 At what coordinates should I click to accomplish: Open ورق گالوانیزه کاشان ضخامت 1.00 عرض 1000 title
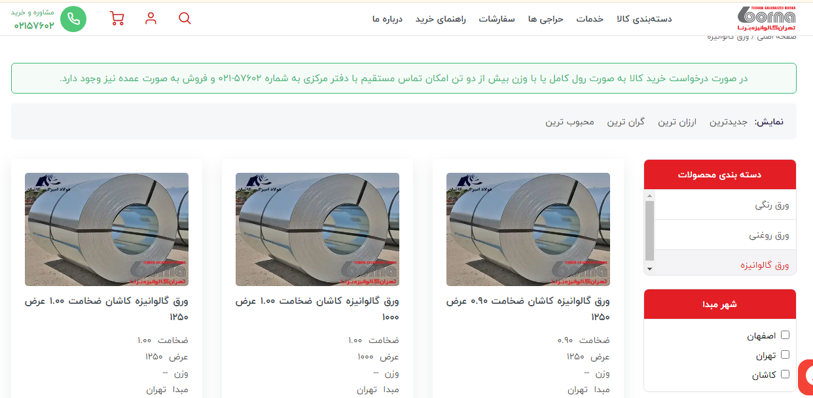[x=317, y=308]
